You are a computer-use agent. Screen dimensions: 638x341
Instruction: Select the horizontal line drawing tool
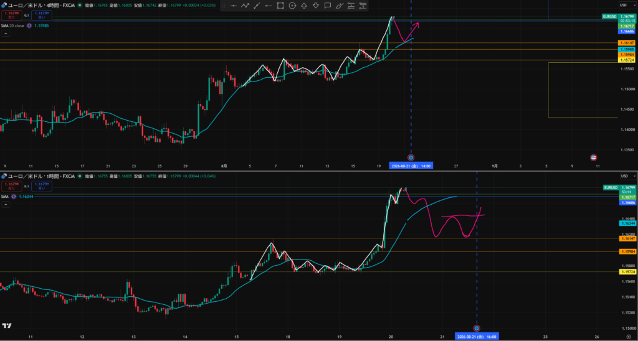click(x=233, y=6)
